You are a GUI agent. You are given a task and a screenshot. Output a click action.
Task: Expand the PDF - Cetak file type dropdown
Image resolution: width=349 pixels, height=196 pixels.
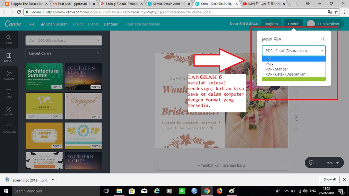point(293,51)
